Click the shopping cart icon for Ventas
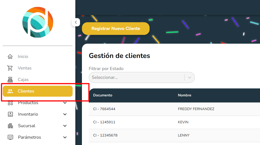 [10, 68]
